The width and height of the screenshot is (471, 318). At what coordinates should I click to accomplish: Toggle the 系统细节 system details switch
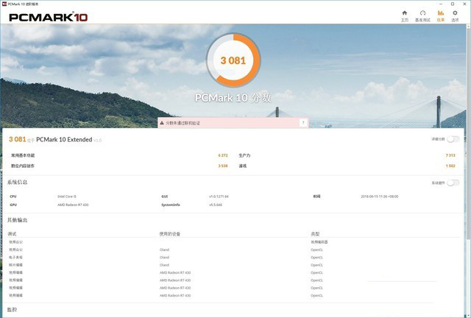[x=453, y=183]
